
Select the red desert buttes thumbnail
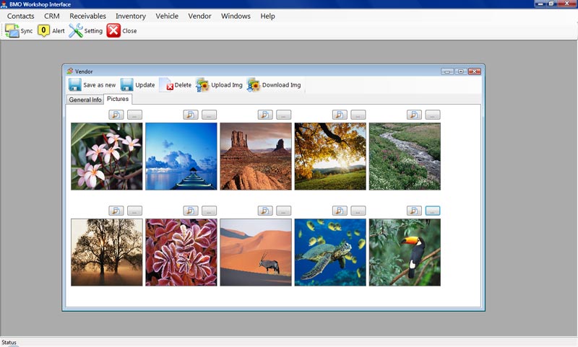point(256,157)
